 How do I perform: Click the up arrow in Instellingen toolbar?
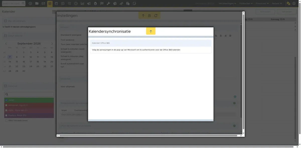(143, 16)
